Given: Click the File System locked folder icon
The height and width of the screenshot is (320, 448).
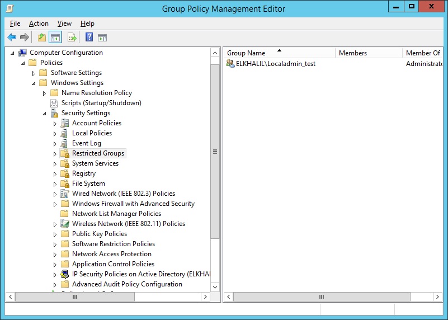Looking at the screenshot, I should 65,183.
